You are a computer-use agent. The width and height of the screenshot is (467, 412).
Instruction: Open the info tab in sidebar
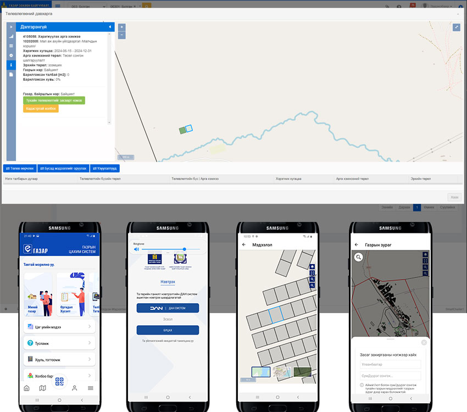(11, 65)
